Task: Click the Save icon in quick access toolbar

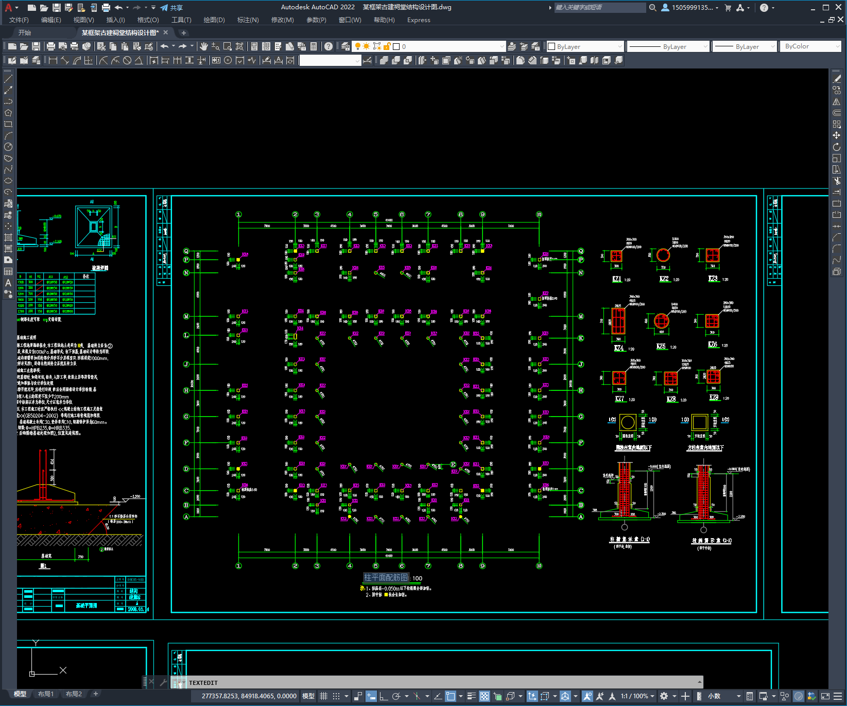Action: (56, 8)
